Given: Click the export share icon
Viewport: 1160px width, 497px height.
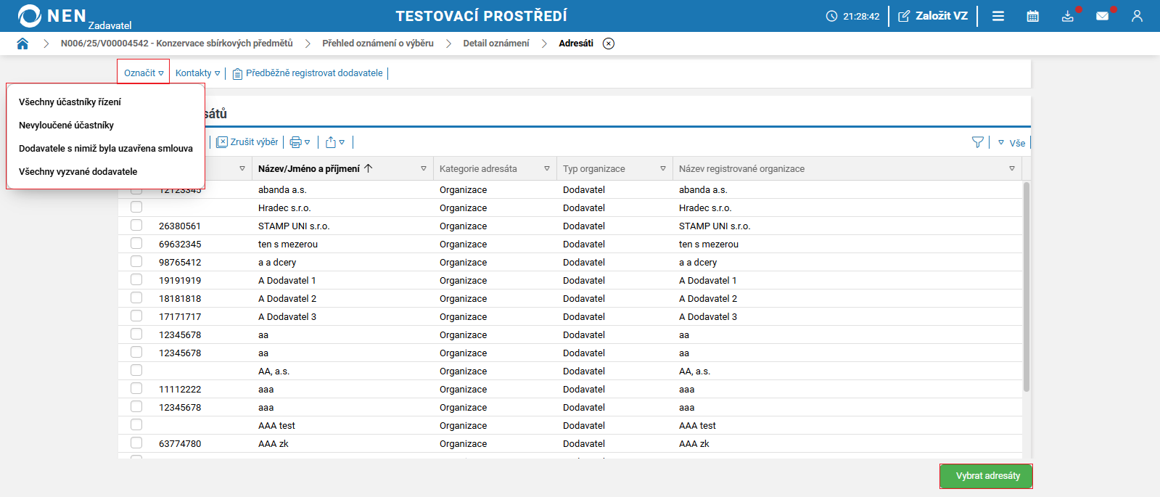Looking at the screenshot, I should click(331, 142).
